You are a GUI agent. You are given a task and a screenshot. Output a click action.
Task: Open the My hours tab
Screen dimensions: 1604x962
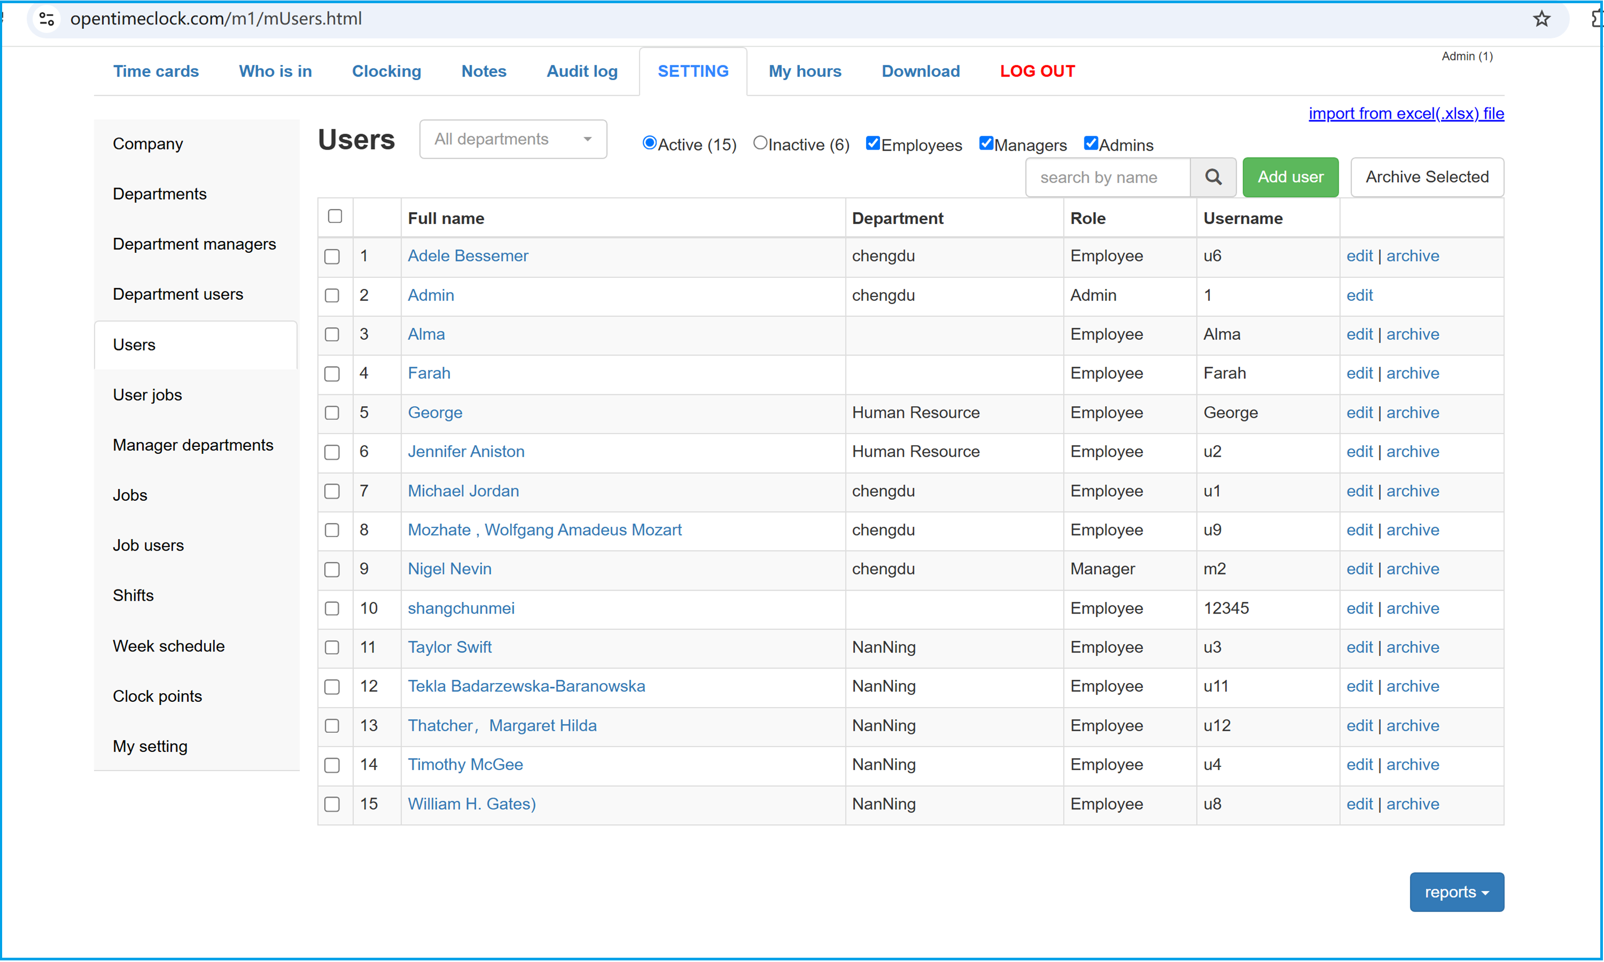coord(805,71)
